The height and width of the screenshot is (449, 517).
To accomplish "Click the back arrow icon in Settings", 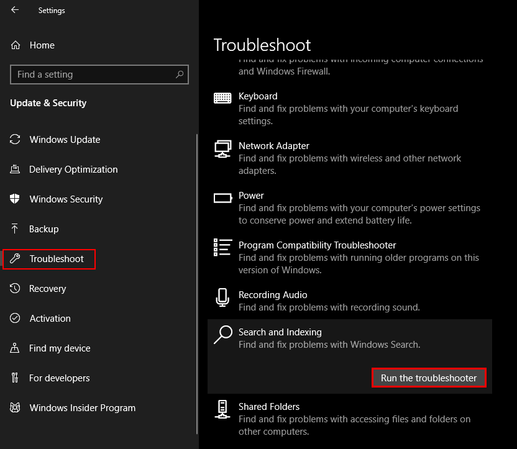I will coord(15,10).
